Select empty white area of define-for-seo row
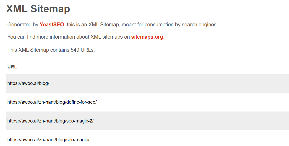Image resolution: width=289 pixels, height=146 pixels. tap(184, 102)
